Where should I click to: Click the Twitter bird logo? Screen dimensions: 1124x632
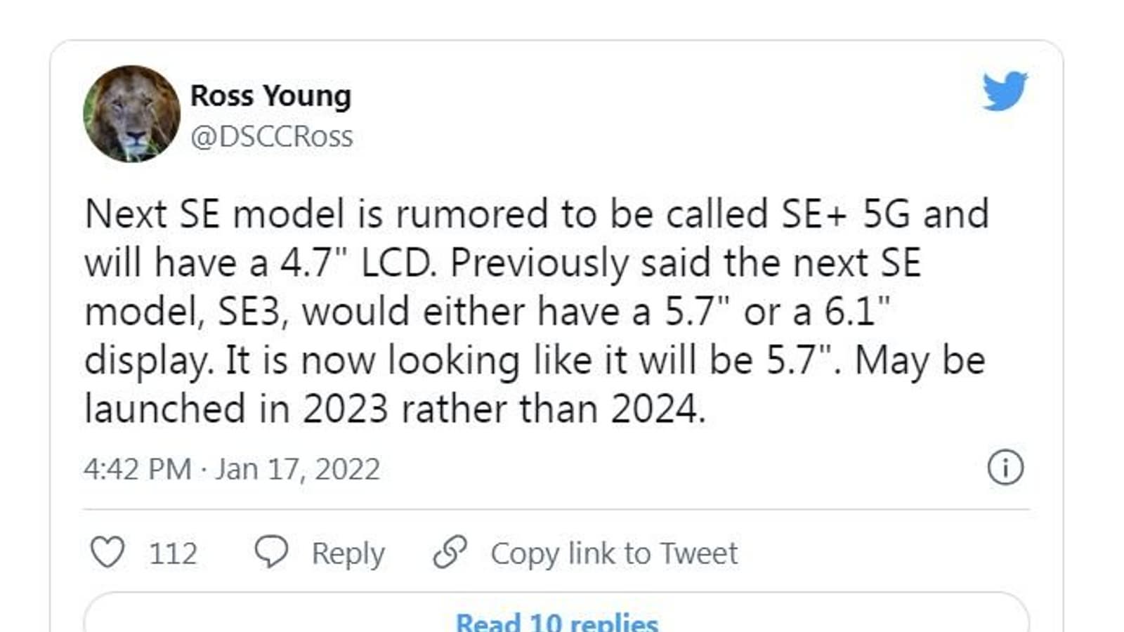(x=1005, y=91)
